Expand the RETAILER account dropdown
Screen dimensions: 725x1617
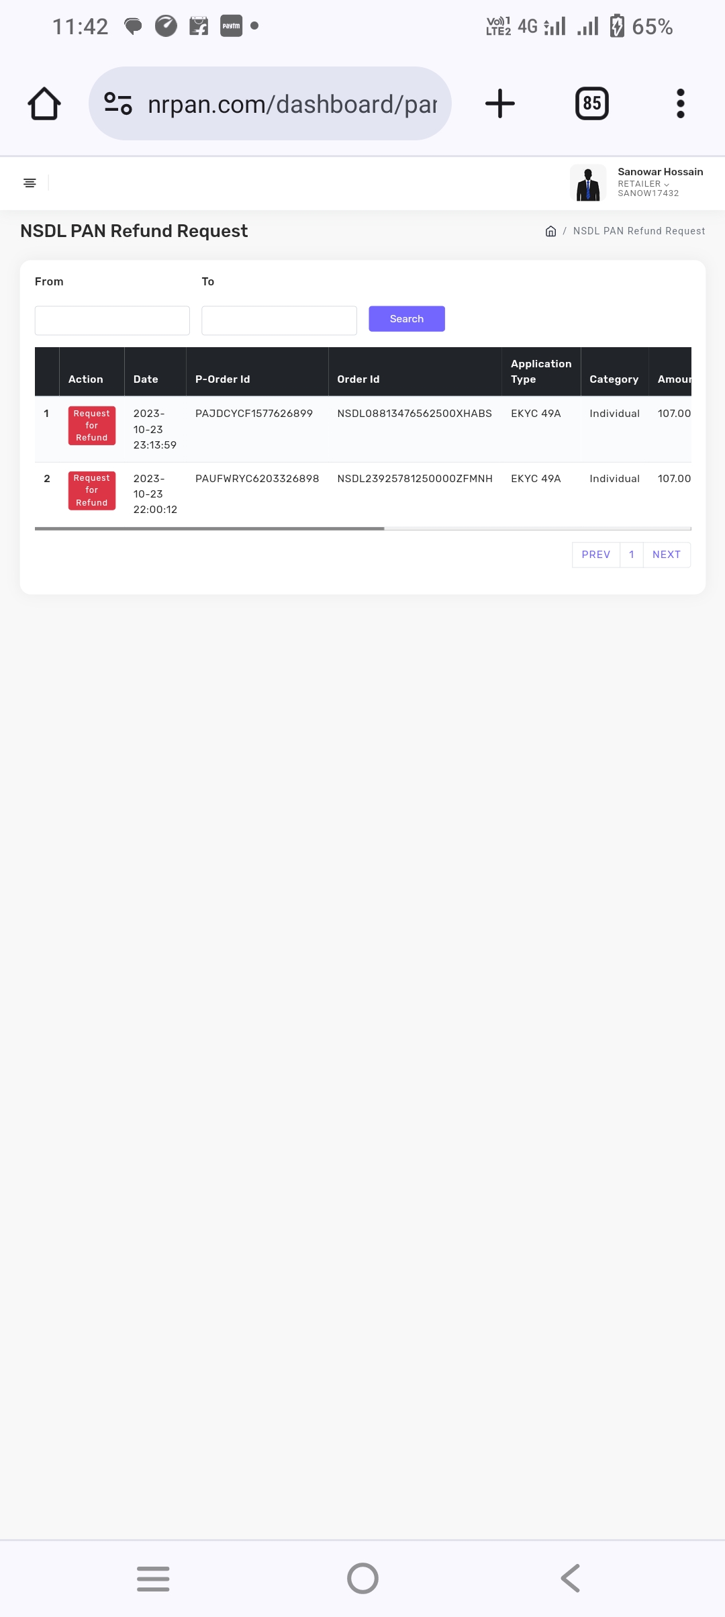pos(643,184)
